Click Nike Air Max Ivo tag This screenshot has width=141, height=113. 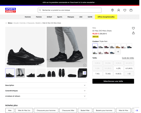click(24, 110)
